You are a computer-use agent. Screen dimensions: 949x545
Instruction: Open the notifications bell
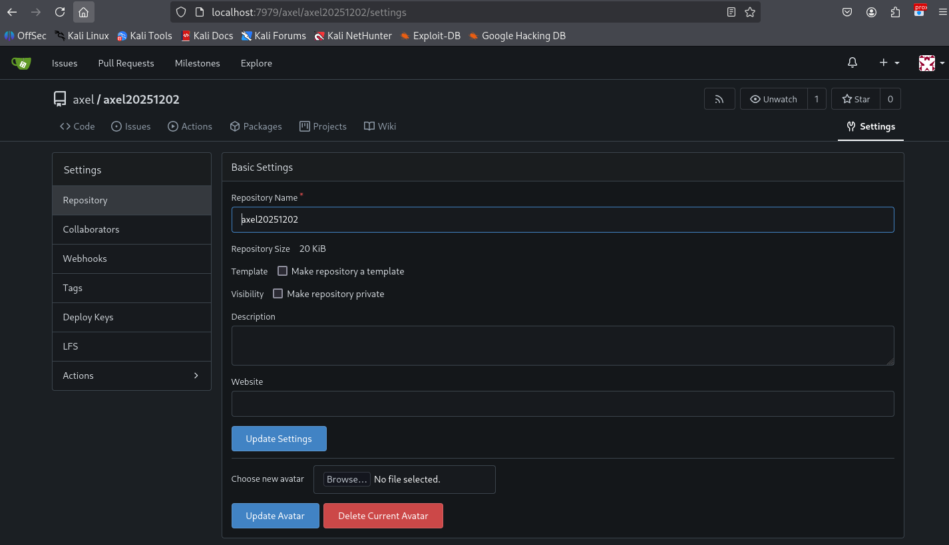(853, 62)
